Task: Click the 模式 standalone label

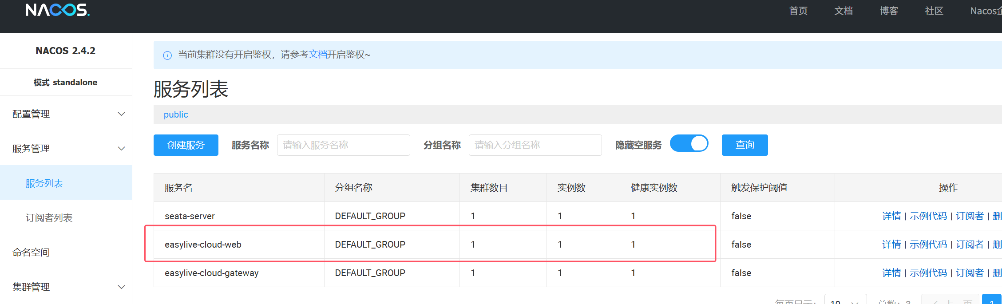Action: pos(66,82)
